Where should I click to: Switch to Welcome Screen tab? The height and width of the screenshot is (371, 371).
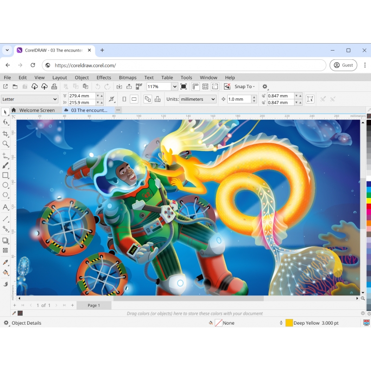click(x=37, y=110)
